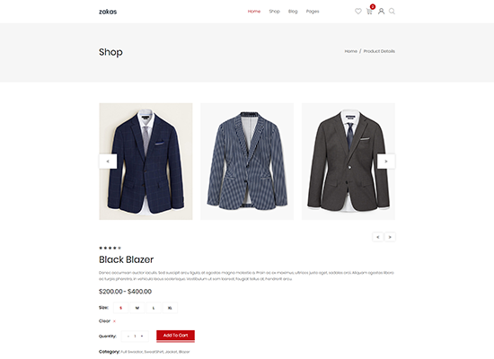Select the striped blue blazer image
The image size is (494, 359).
(x=247, y=162)
